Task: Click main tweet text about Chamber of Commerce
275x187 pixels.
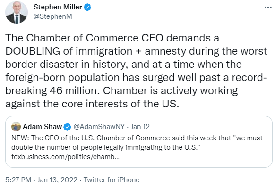Action: (x=136, y=71)
